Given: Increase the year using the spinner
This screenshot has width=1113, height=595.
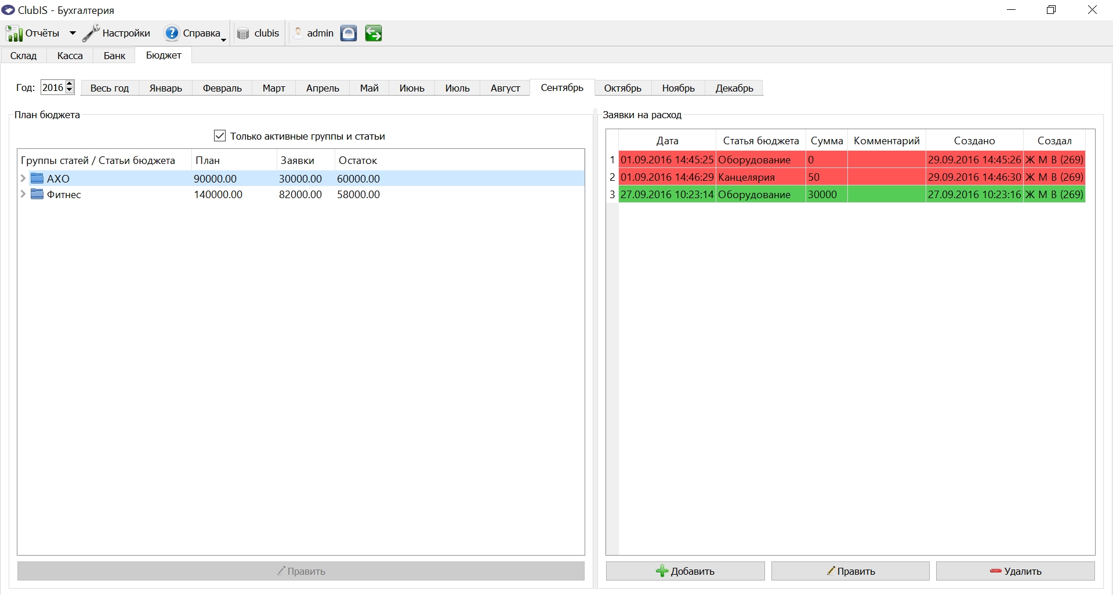Looking at the screenshot, I should (x=70, y=84).
